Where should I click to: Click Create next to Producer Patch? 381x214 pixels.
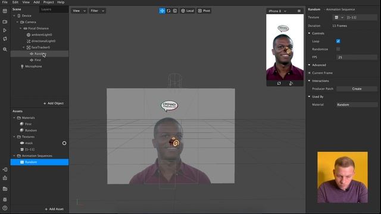(x=357, y=89)
